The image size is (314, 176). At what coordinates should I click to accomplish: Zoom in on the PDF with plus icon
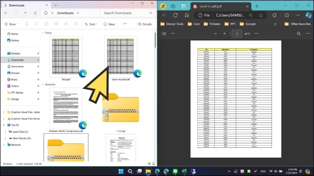[x=225, y=34]
